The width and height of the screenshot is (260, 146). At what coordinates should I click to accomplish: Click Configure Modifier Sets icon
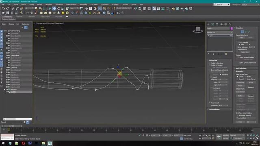click(226, 54)
